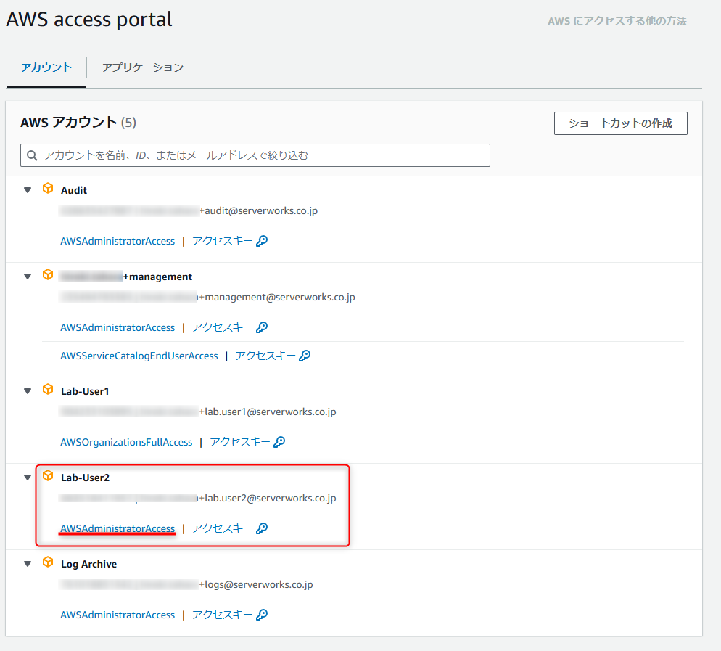Image resolution: width=721 pixels, height=651 pixels.
Task: Click the search magnifier icon in filter box
Action: (x=32, y=155)
